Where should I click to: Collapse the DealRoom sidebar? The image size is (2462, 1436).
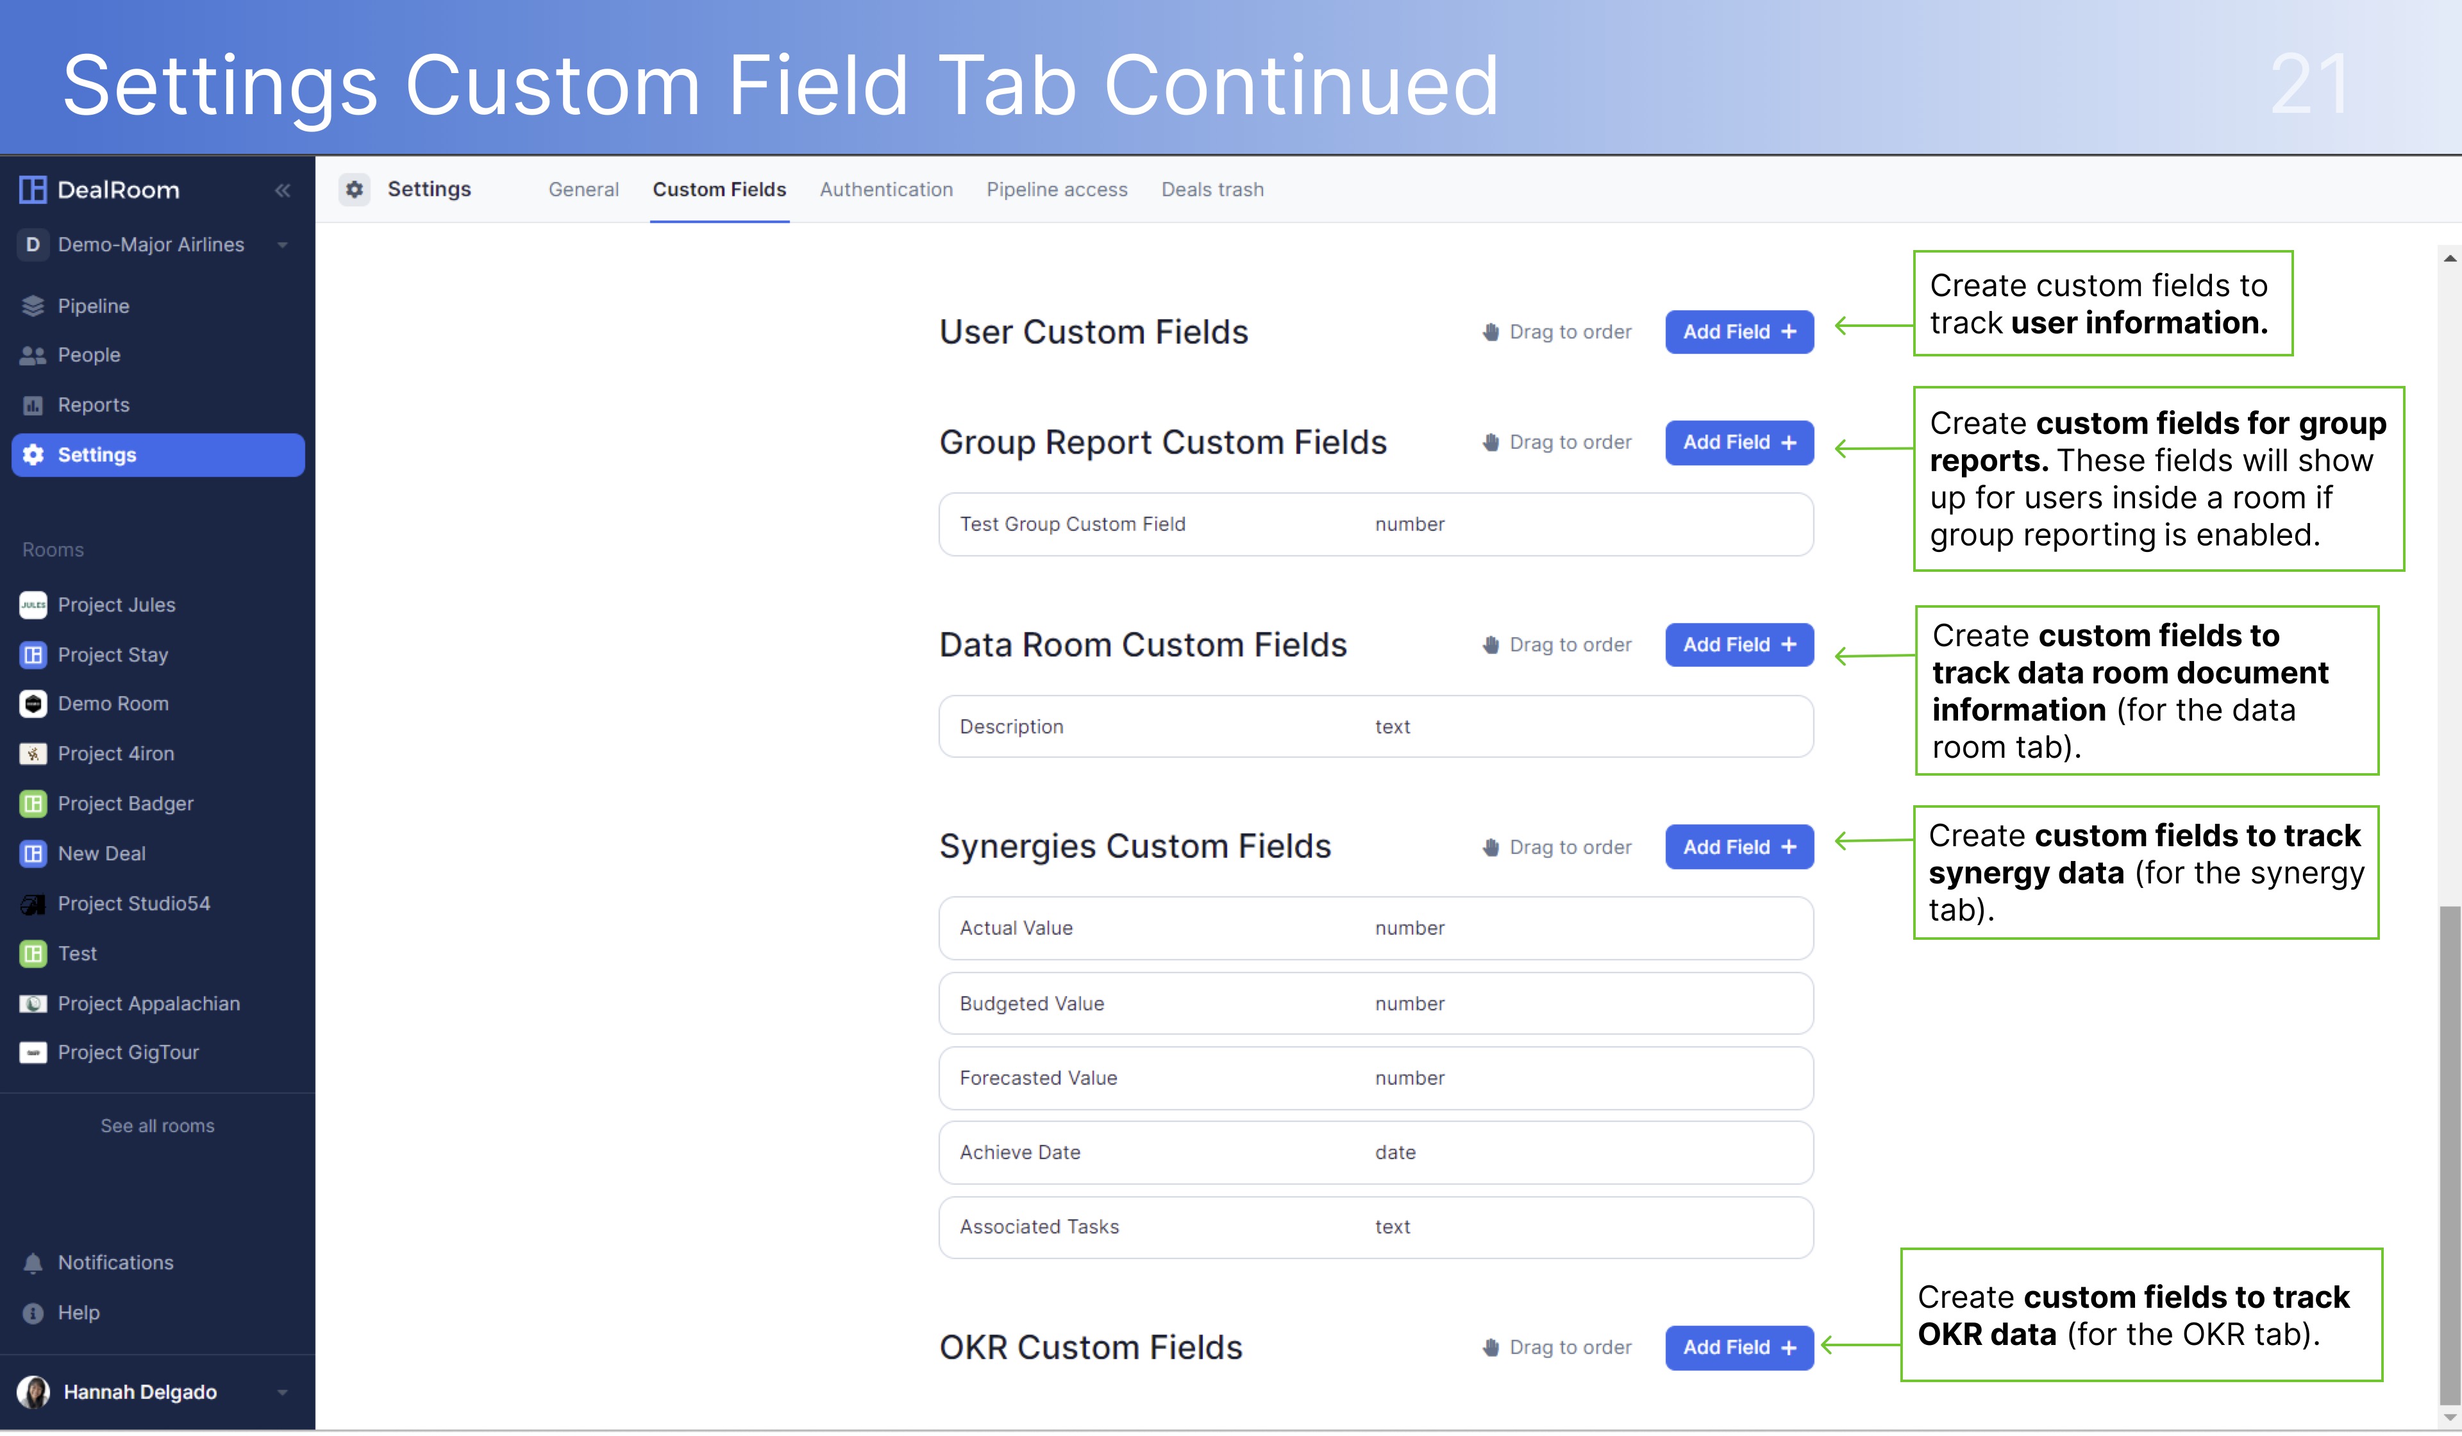(x=282, y=190)
